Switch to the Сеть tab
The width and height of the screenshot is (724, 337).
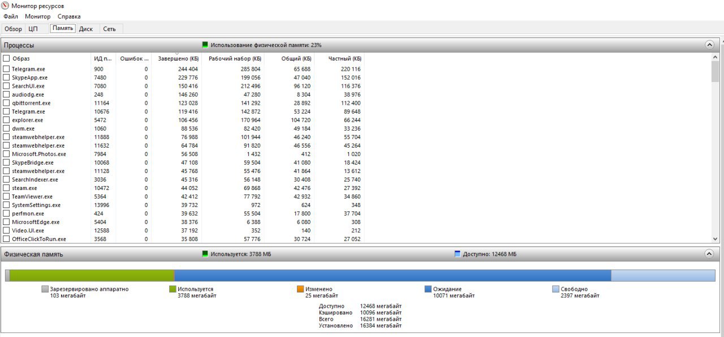[x=109, y=29]
